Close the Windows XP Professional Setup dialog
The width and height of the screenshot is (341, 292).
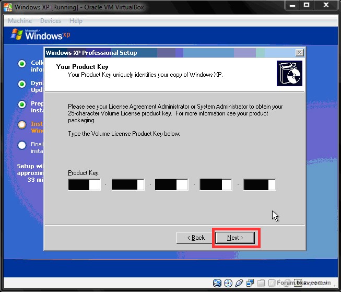tap(300, 53)
